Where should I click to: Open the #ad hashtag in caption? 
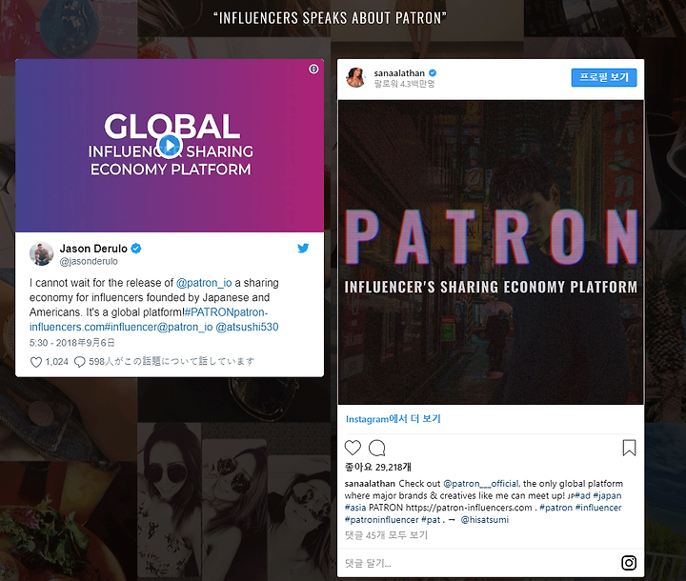(582, 495)
